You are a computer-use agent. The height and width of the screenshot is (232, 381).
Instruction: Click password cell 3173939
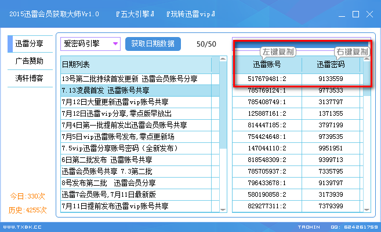331,194
